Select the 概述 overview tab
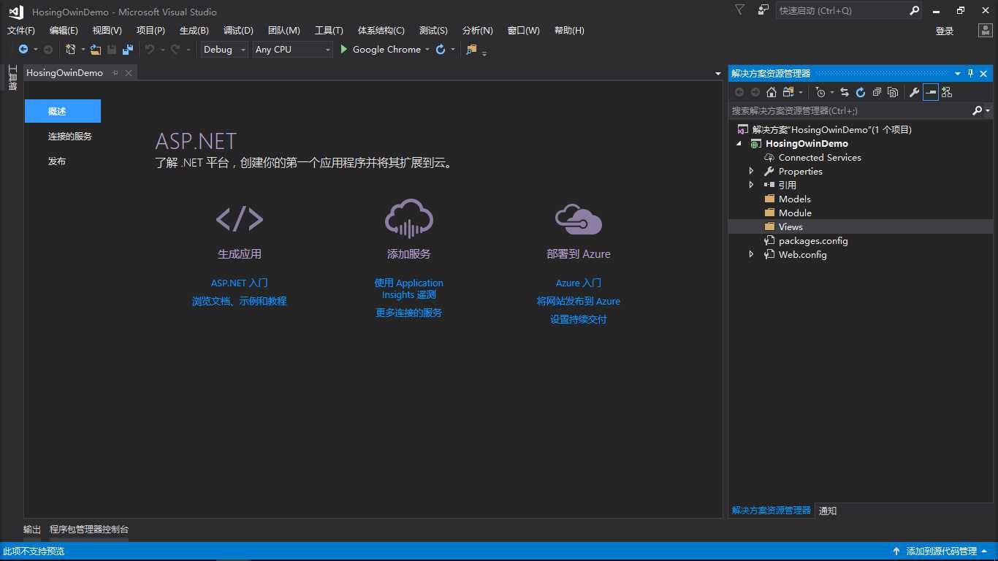 pyautogui.click(x=63, y=111)
